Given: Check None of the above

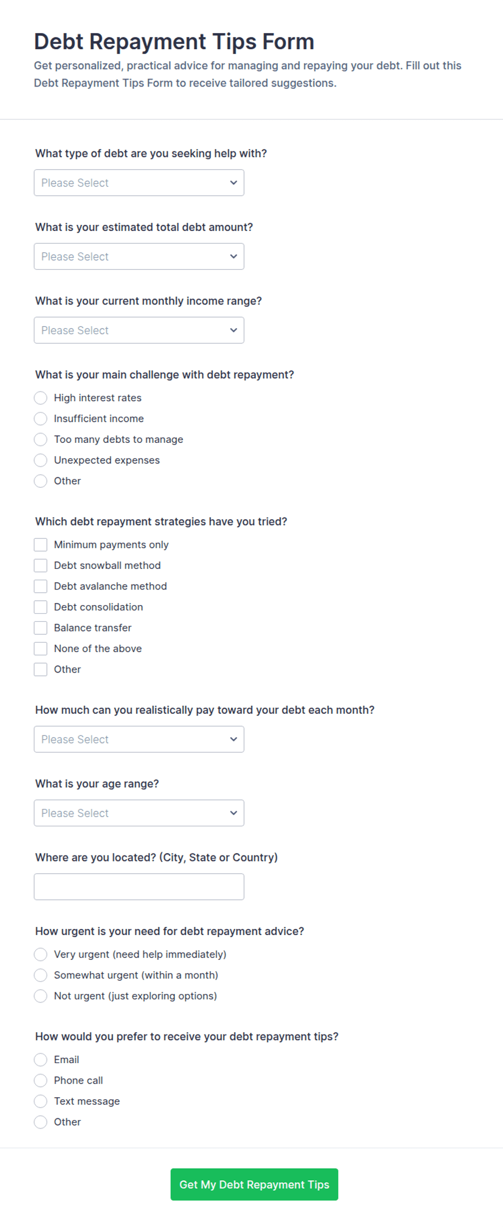Looking at the screenshot, I should pos(41,648).
